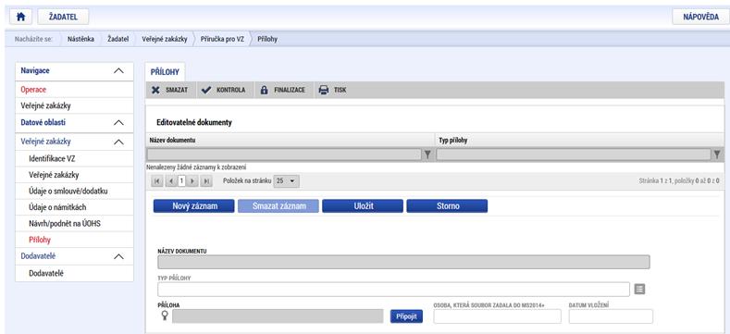
Task: Select page 1 in pager
Action: point(181,181)
